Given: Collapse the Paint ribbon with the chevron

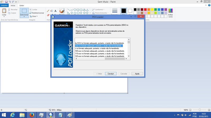Looking at the screenshot, I should click(x=206, y=5).
